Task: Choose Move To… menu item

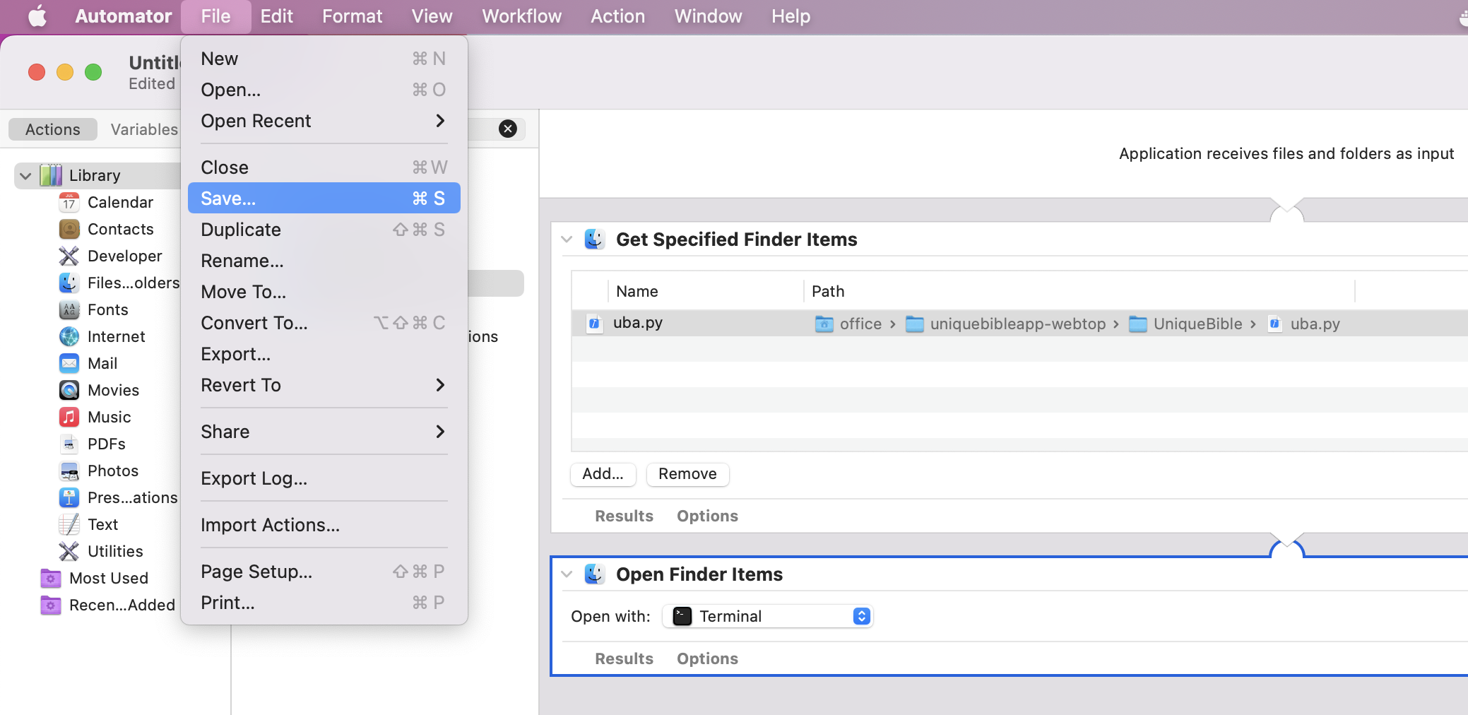Action: coord(324,292)
